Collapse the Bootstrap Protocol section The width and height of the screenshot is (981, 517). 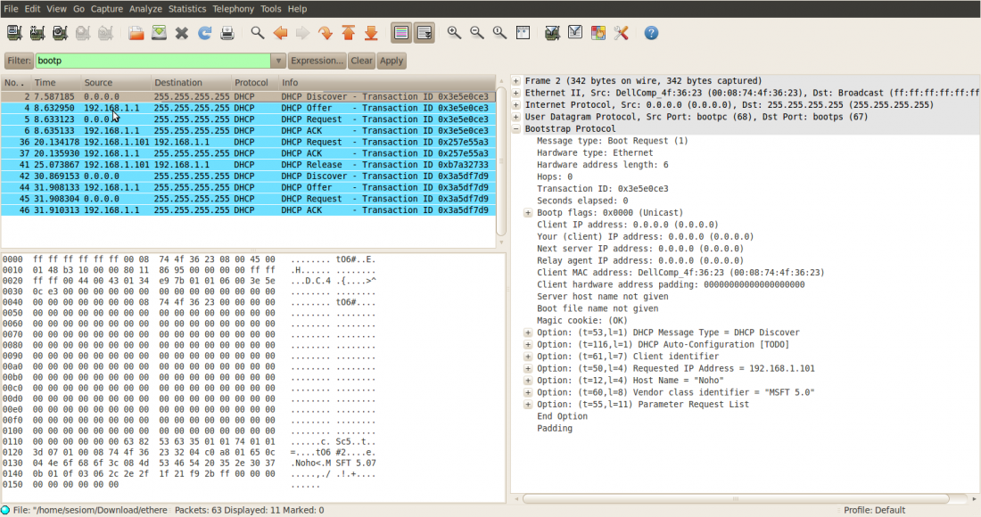[516, 128]
